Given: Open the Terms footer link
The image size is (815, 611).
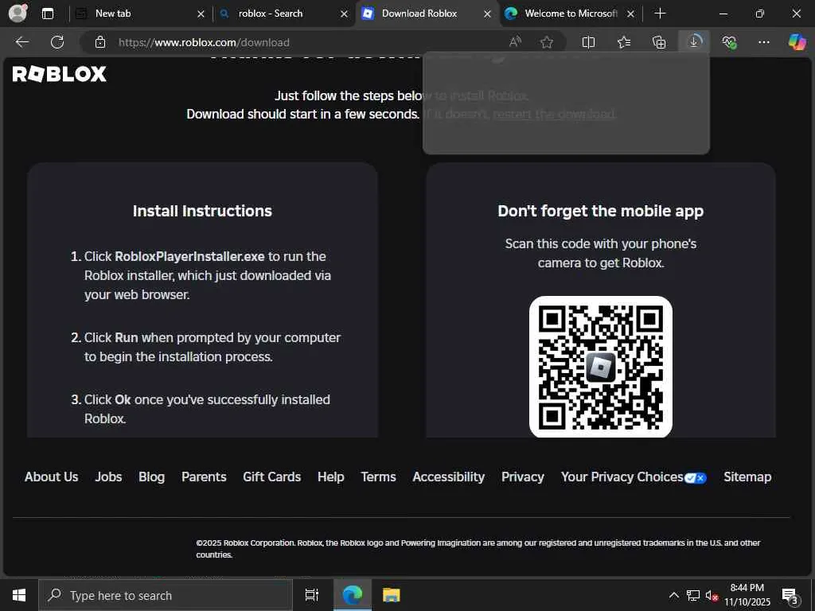Looking at the screenshot, I should 378,477.
